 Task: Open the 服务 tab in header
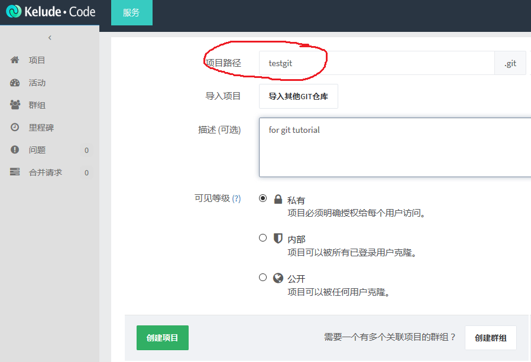(x=132, y=12)
